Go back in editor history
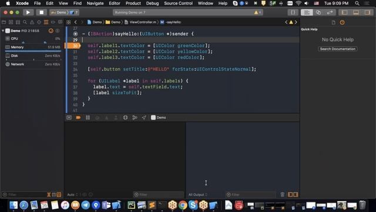The image size is (376, 212). point(76,22)
